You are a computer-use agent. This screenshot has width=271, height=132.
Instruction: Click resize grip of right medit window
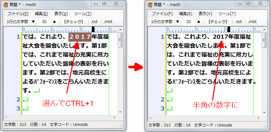(266, 126)
